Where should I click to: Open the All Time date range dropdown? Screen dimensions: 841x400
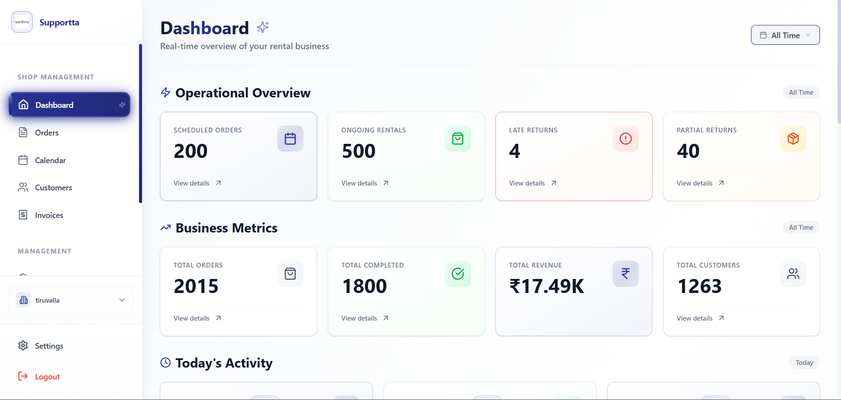[785, 35]
